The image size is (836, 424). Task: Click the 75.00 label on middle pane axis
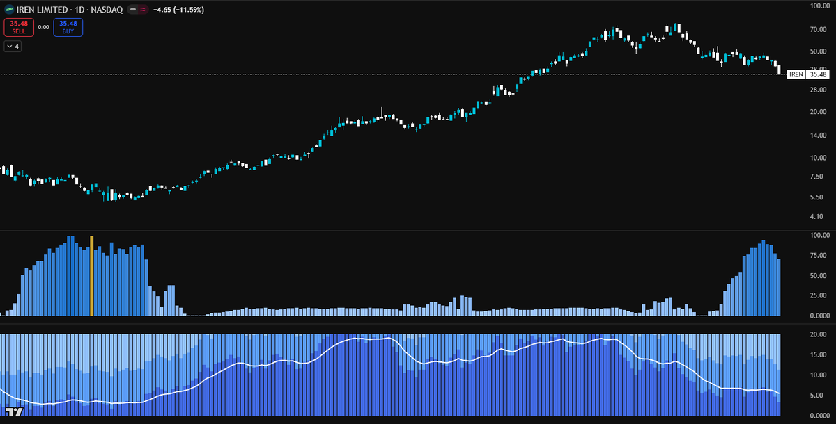pyautogui.click(x=818, y=256)
